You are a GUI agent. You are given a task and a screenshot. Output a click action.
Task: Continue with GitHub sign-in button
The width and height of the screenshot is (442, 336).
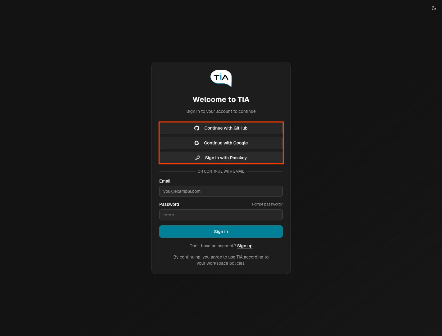coord(221,128)
